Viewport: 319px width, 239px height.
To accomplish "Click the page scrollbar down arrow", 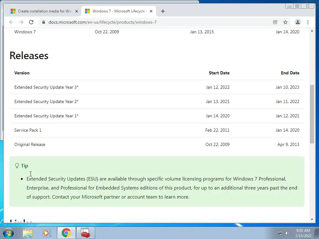I will (x=312, y=219).
